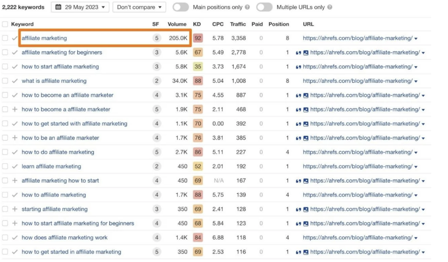448x262 pixels.
Task: Expand the URL caret in the 'affiliate marketing' row
Action: coord(416,38)
